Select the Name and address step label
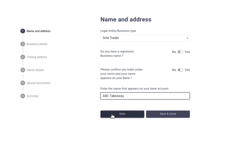 point(39,31)
